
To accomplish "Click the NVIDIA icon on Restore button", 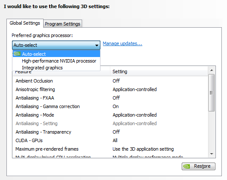I will click(x=186, y=166).
